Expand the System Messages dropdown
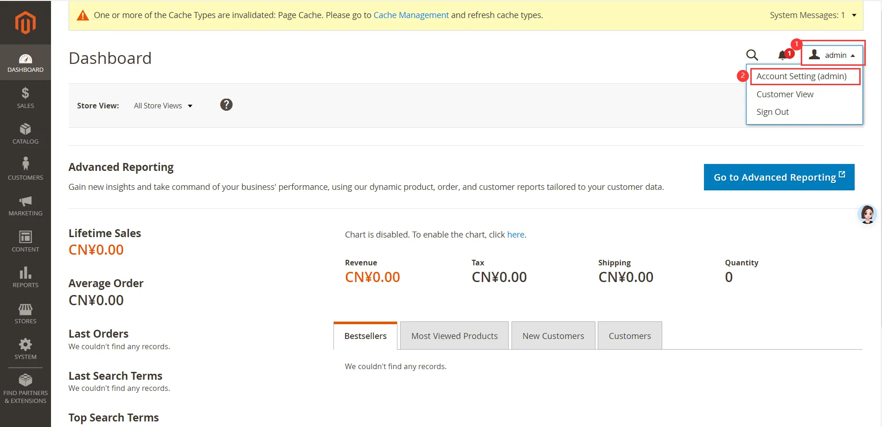 point(813,15)
